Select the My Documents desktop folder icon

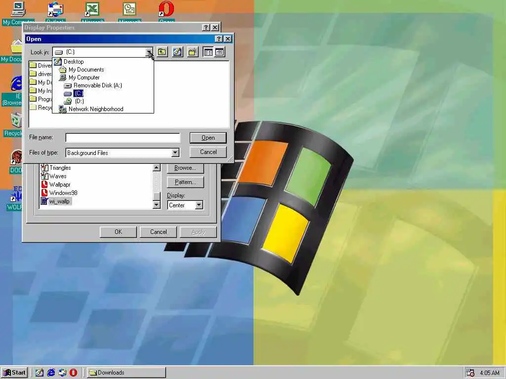click(x=12, y=51)
